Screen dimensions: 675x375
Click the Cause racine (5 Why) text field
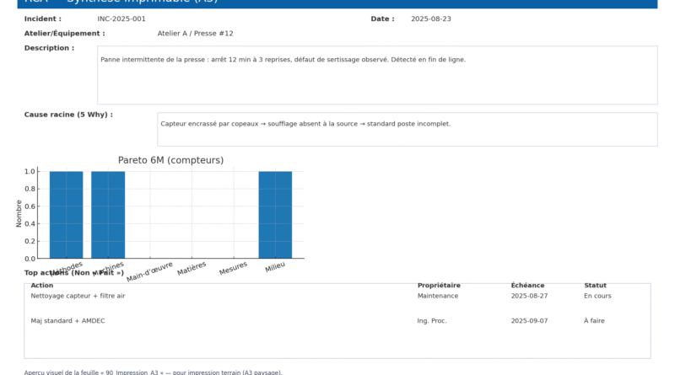tap(407, 129)
